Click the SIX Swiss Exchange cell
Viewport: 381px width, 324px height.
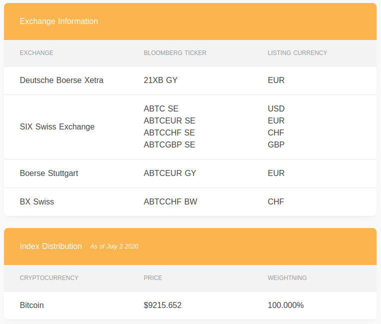[57, 126]
